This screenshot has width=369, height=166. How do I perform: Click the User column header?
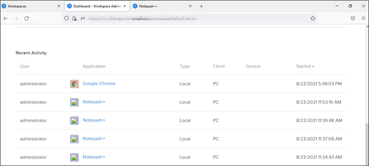click(25, 66)
